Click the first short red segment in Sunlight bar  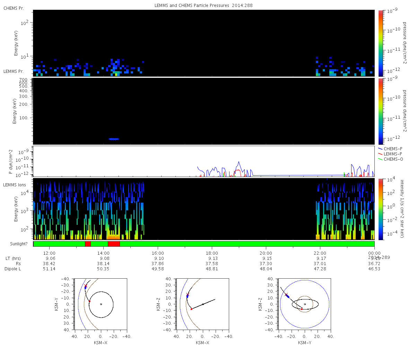pyautogui.click(x=88, y=244)
